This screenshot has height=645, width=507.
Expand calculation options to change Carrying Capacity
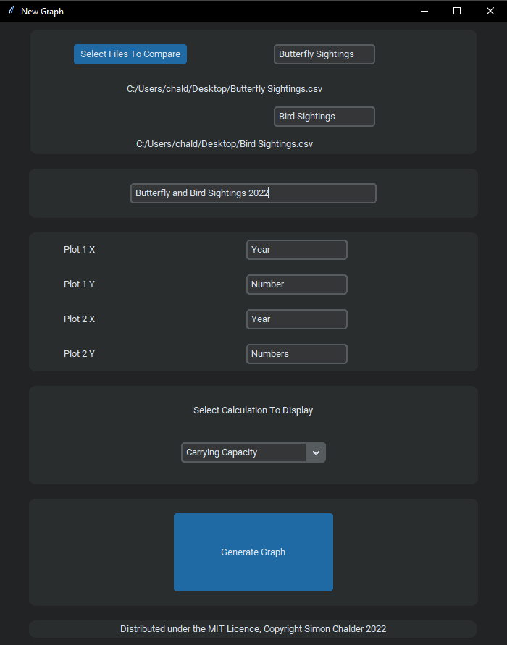[316, 452]
